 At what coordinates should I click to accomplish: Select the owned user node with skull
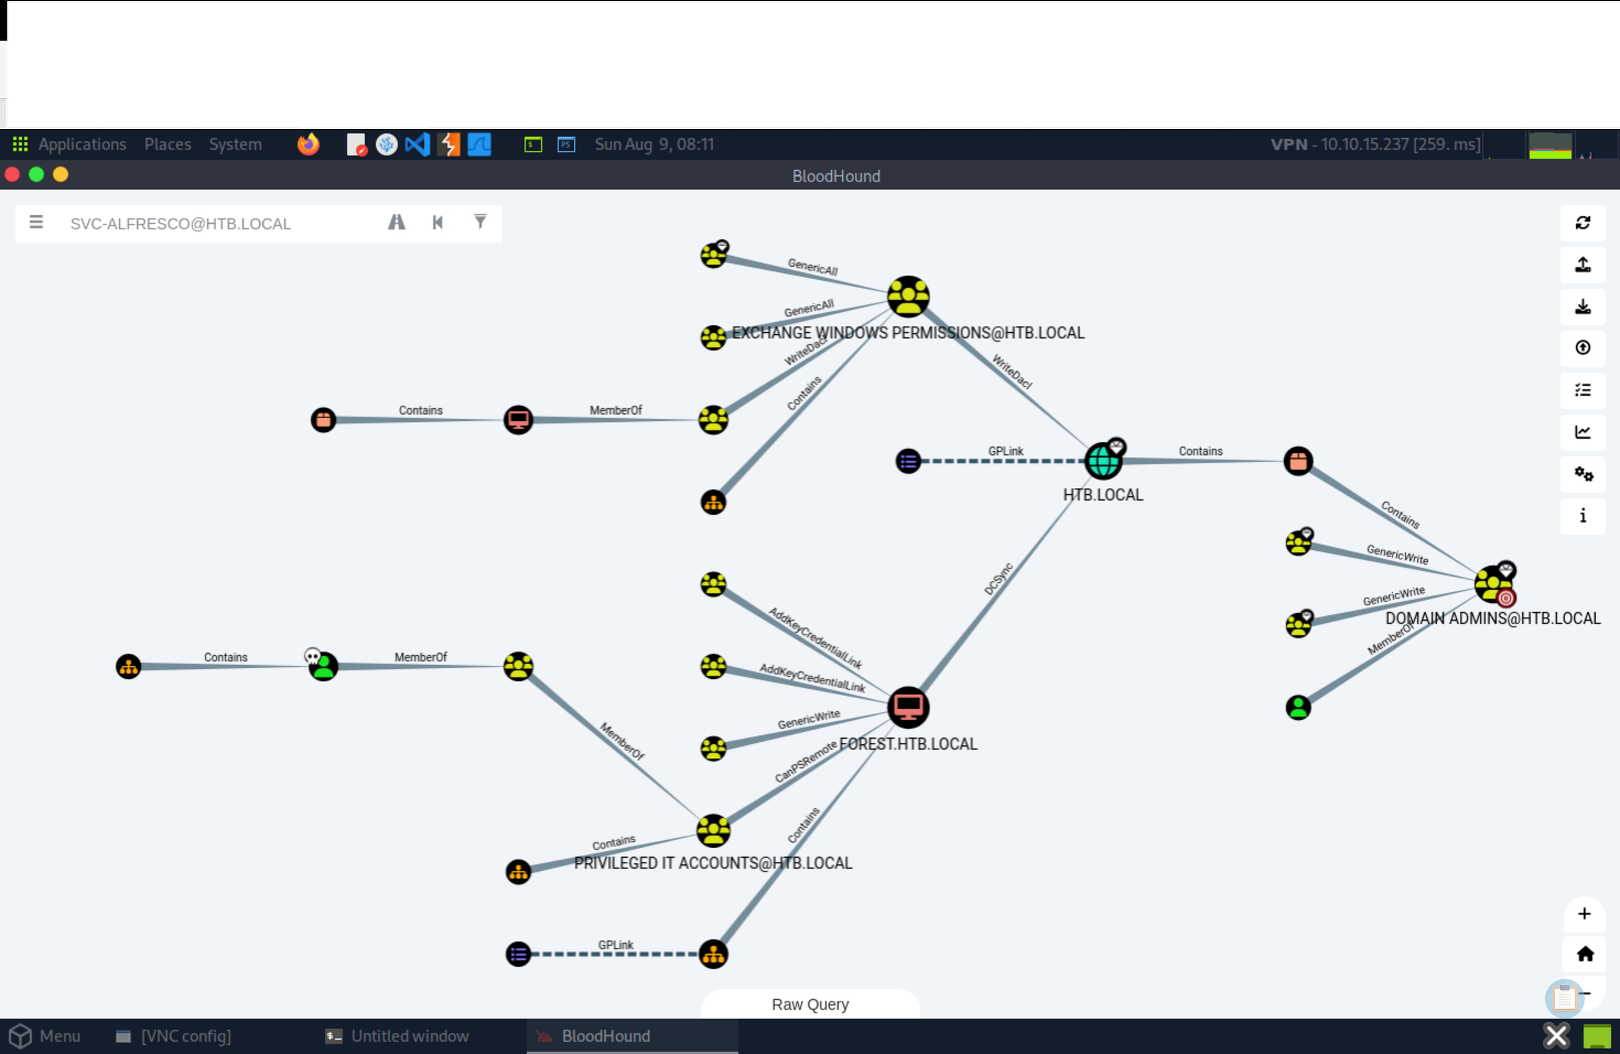coord(323,666)
